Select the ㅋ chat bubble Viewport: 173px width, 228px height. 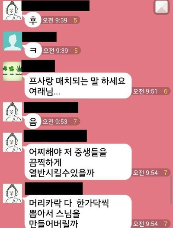[x=33, y=50]
